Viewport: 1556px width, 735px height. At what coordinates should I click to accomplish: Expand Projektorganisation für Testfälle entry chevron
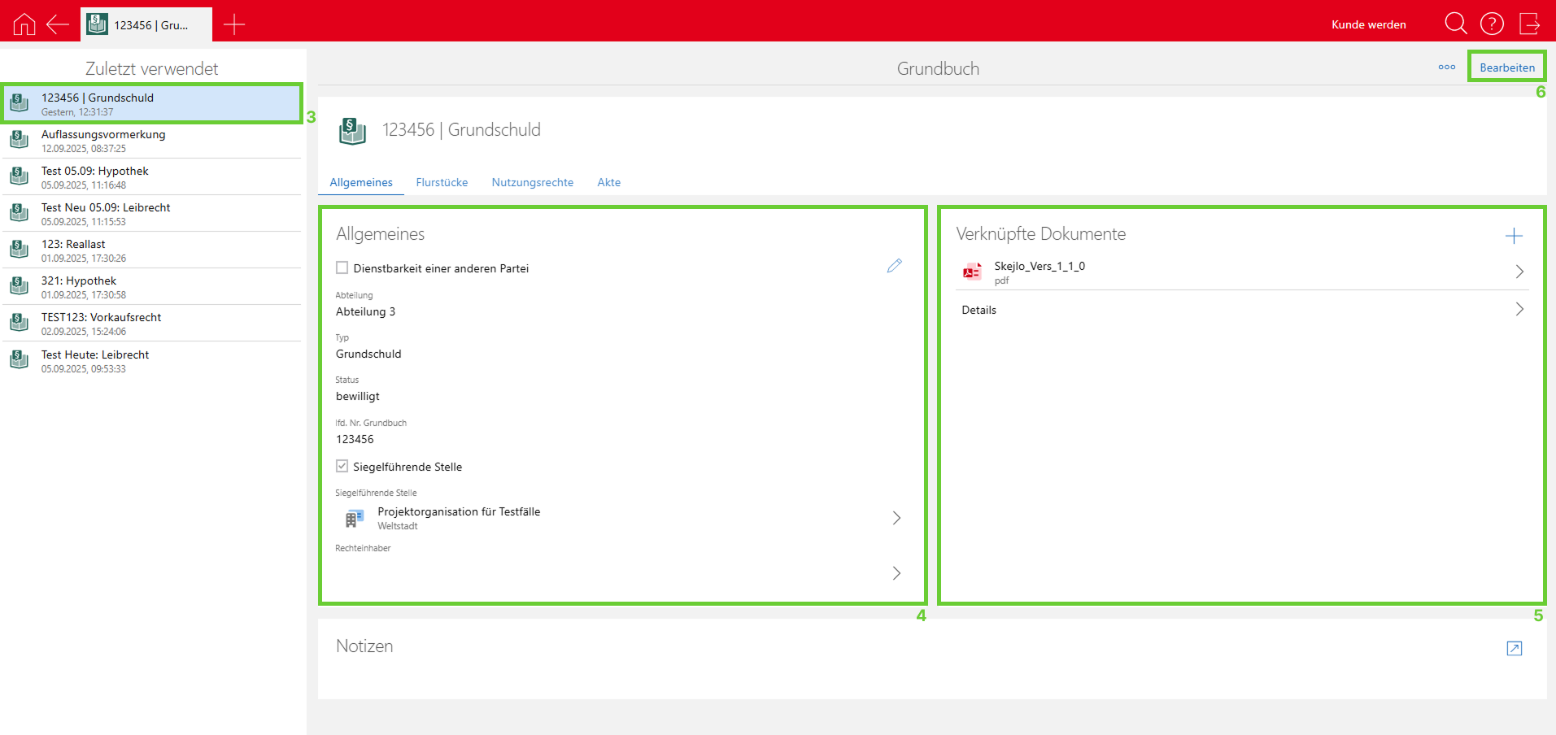[x=896, y=518]
